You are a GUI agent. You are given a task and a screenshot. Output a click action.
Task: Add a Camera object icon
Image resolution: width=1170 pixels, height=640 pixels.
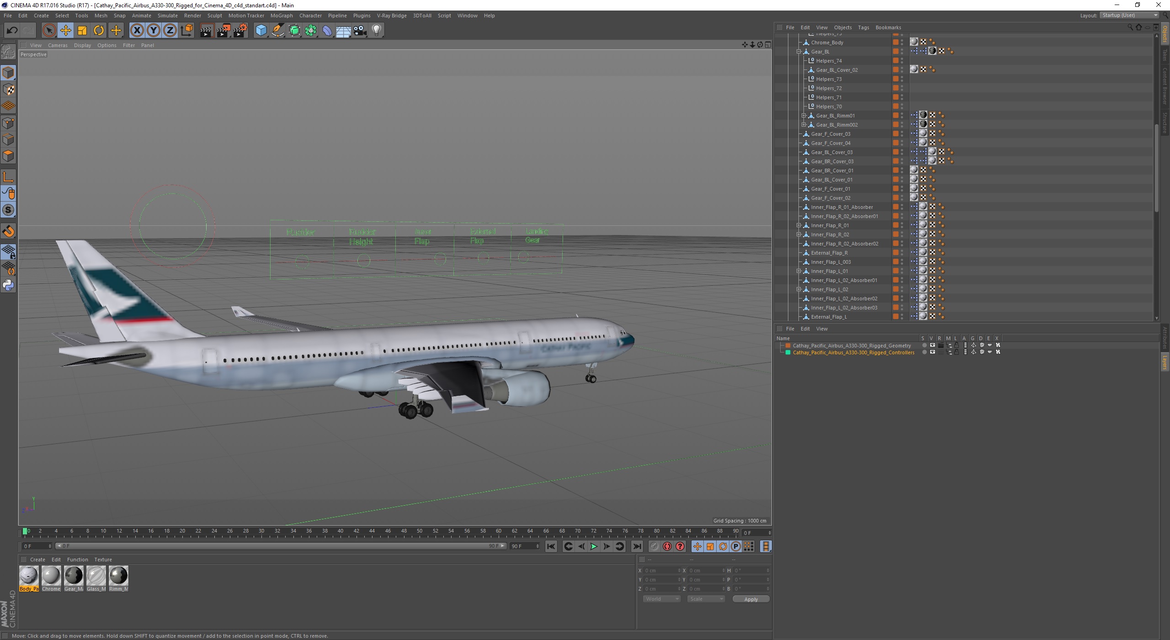(360, 31)
